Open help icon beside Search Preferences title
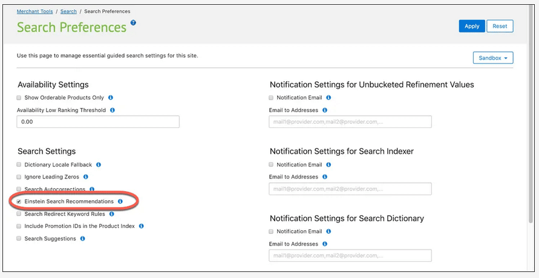This screenshot has height=278, width=539. point(133,23)
